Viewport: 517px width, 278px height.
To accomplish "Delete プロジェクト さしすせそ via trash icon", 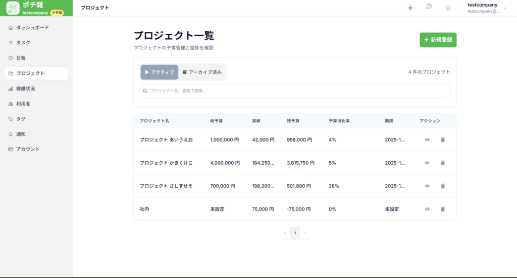I will click(x=443, y=186).
